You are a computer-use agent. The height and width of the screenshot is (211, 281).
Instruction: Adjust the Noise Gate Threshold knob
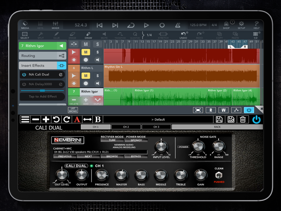tap(198, 147)
